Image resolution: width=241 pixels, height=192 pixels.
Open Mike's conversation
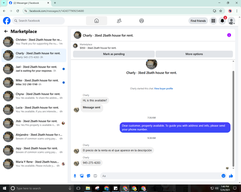coord(34,82)
